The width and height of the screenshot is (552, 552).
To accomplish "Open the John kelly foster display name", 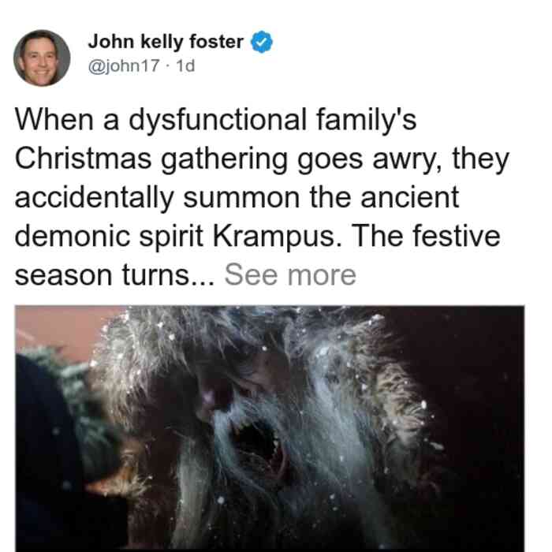I will tap(166, 42).
